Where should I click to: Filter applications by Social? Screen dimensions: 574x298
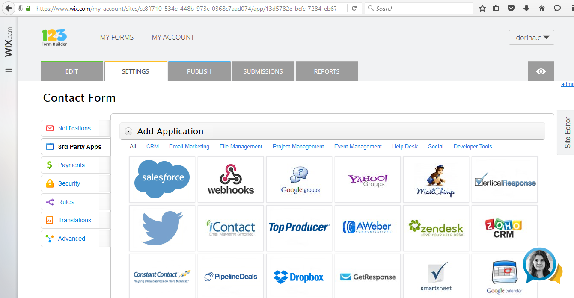[436, 146]
